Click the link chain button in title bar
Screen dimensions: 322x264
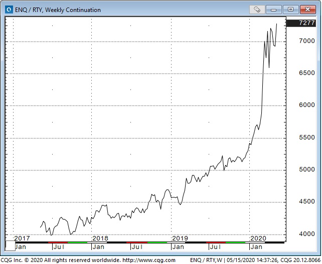click(257, 9)
